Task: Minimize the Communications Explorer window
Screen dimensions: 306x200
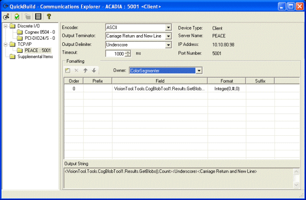Action: (x=282, y=6)
